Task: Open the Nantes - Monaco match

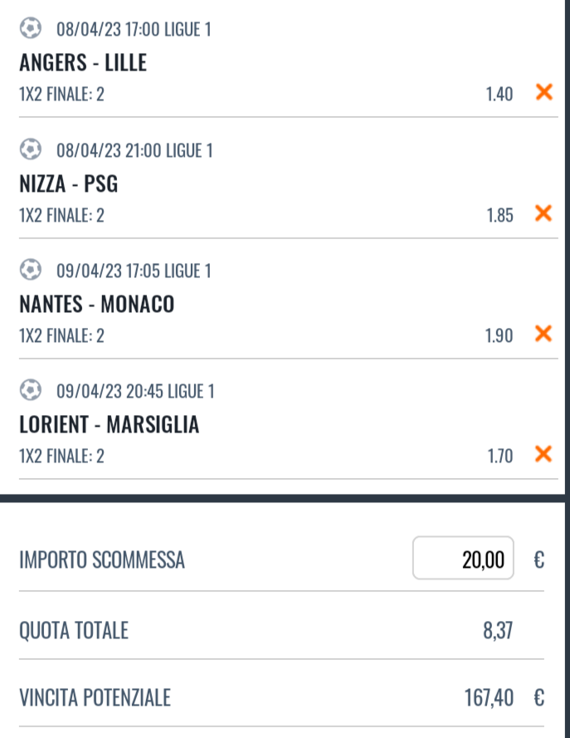Action: coord(97,304)
